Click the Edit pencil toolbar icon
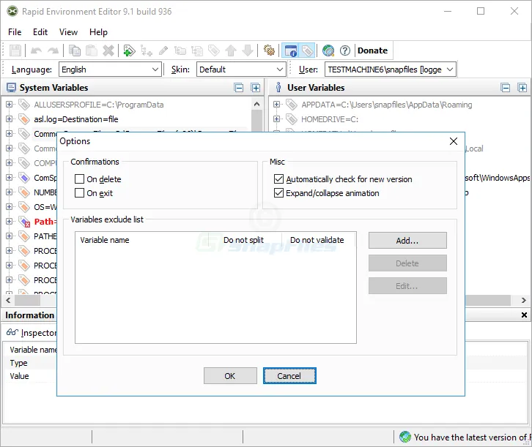Screen dimensions: 532x447 tap(163, 50)
